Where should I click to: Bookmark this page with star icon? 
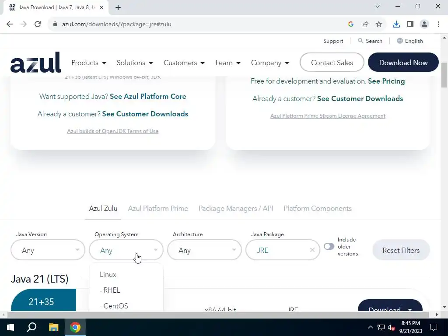[x=379, y=24]
